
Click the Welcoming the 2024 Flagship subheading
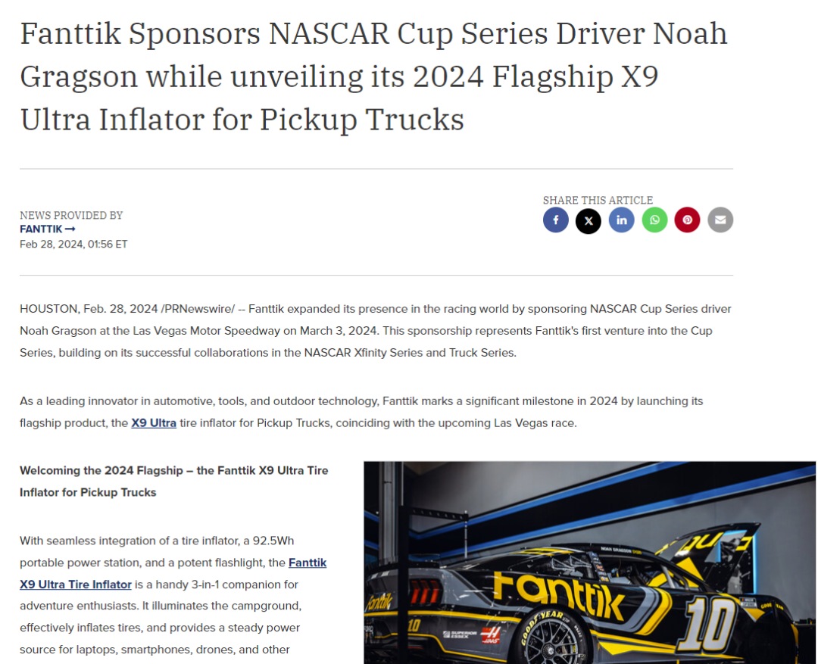tap(174, 482)
